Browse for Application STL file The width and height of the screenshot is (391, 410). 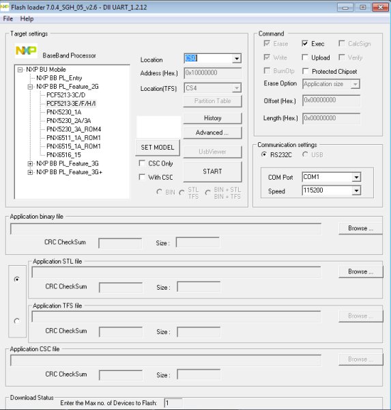coord(361,272)
